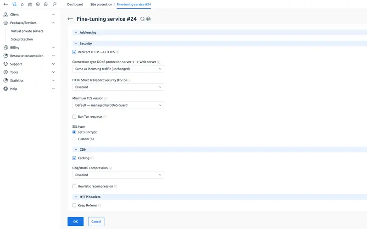Click the minus circle collapse-all icon
Screen dimensions: 367x229
[x=45, y=4]
